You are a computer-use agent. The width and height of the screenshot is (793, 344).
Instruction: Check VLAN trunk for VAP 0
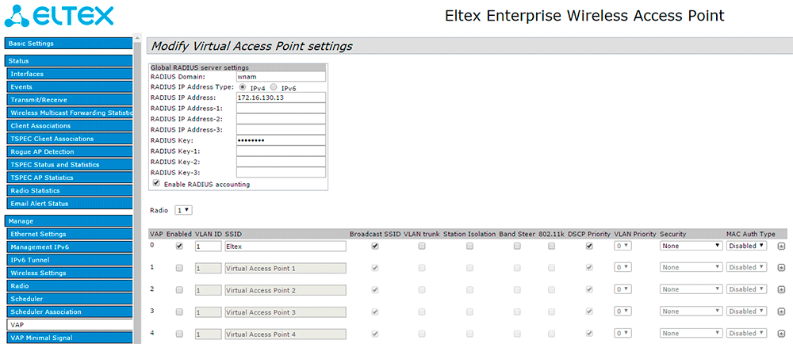point(422,247)
